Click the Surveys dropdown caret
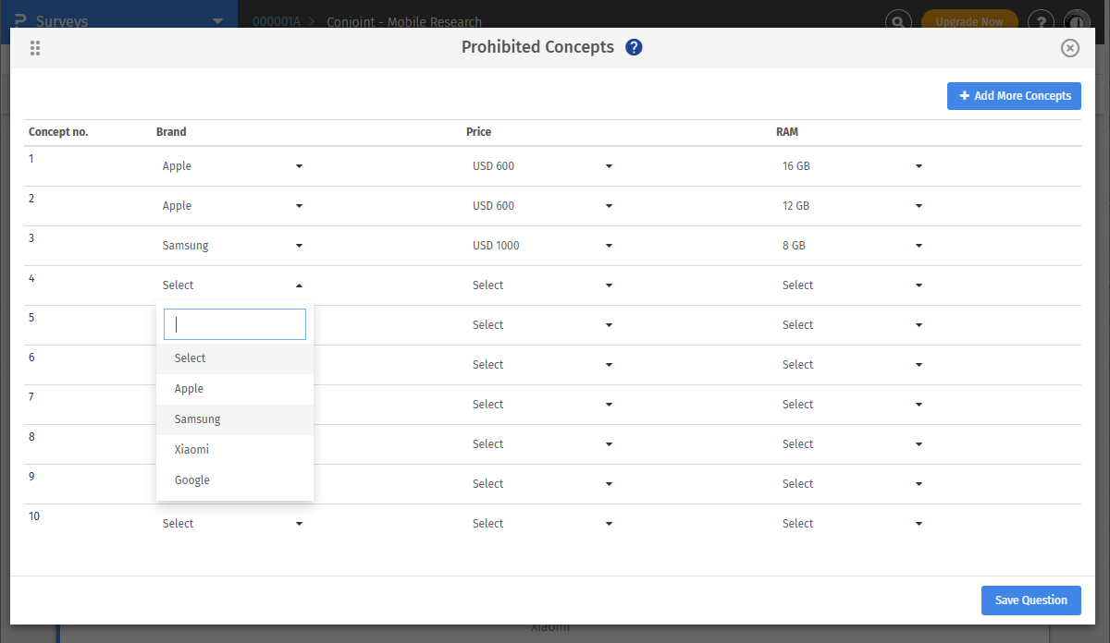 (x=217, y=21)
